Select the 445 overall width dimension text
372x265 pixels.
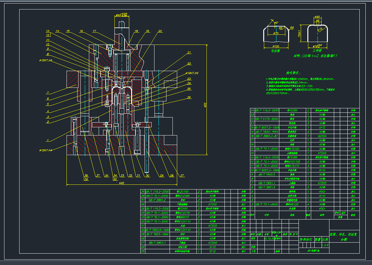[x=121, y=183]
